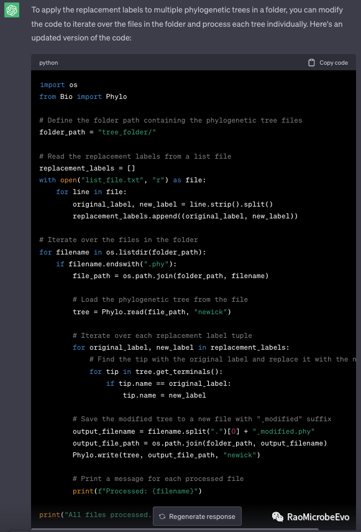Click the print Processed filename line
This screenshot has height=532, width=361.
[x=137, y=491]
